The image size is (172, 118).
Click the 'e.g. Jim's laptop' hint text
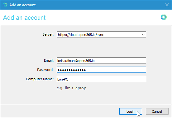coord(71,88)
